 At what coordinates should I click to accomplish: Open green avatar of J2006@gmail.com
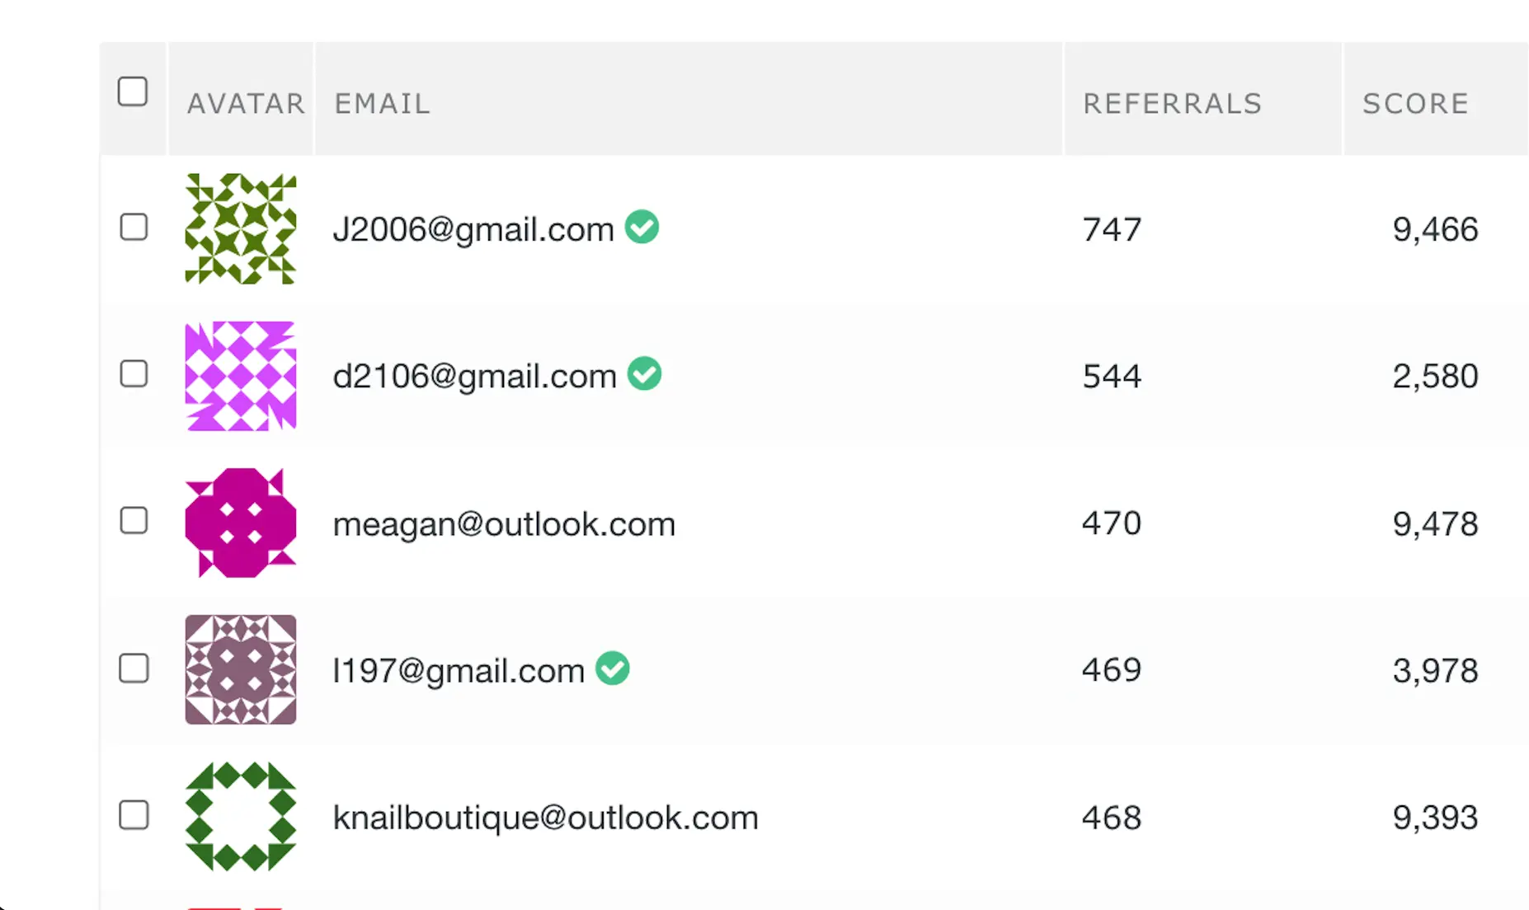(x=241, y=228)
